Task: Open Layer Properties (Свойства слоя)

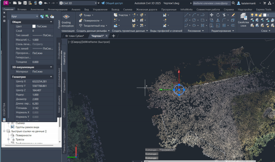Action: click(243, 20)
